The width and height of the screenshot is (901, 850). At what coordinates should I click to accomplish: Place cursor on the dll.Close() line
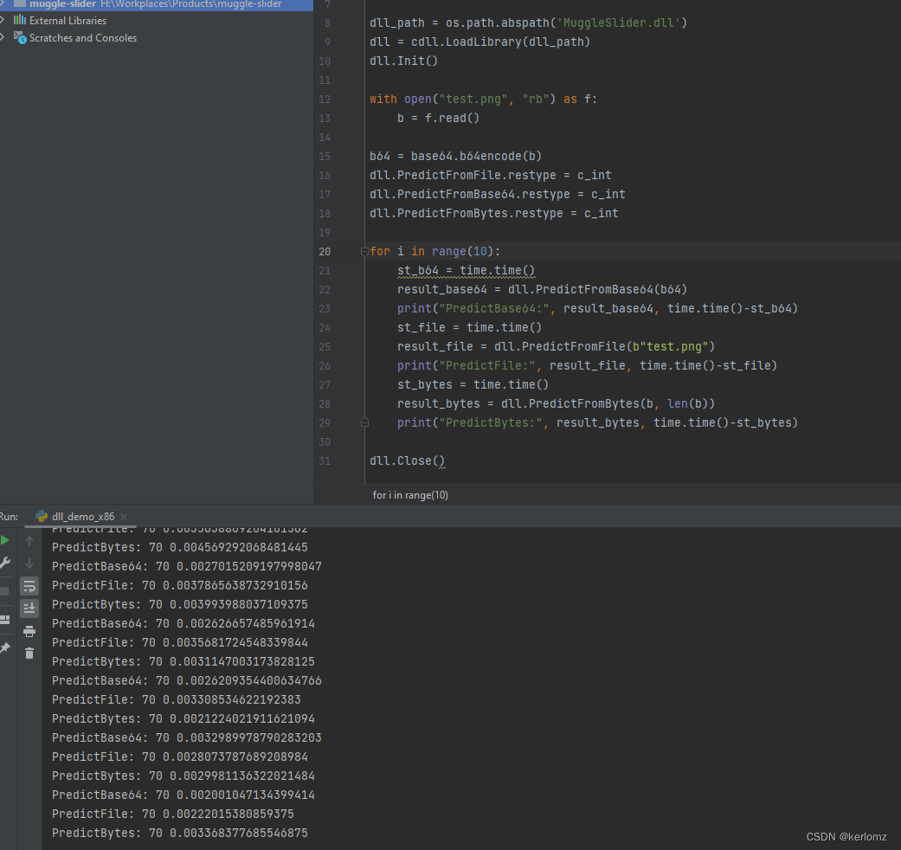[x=407, y=460]
